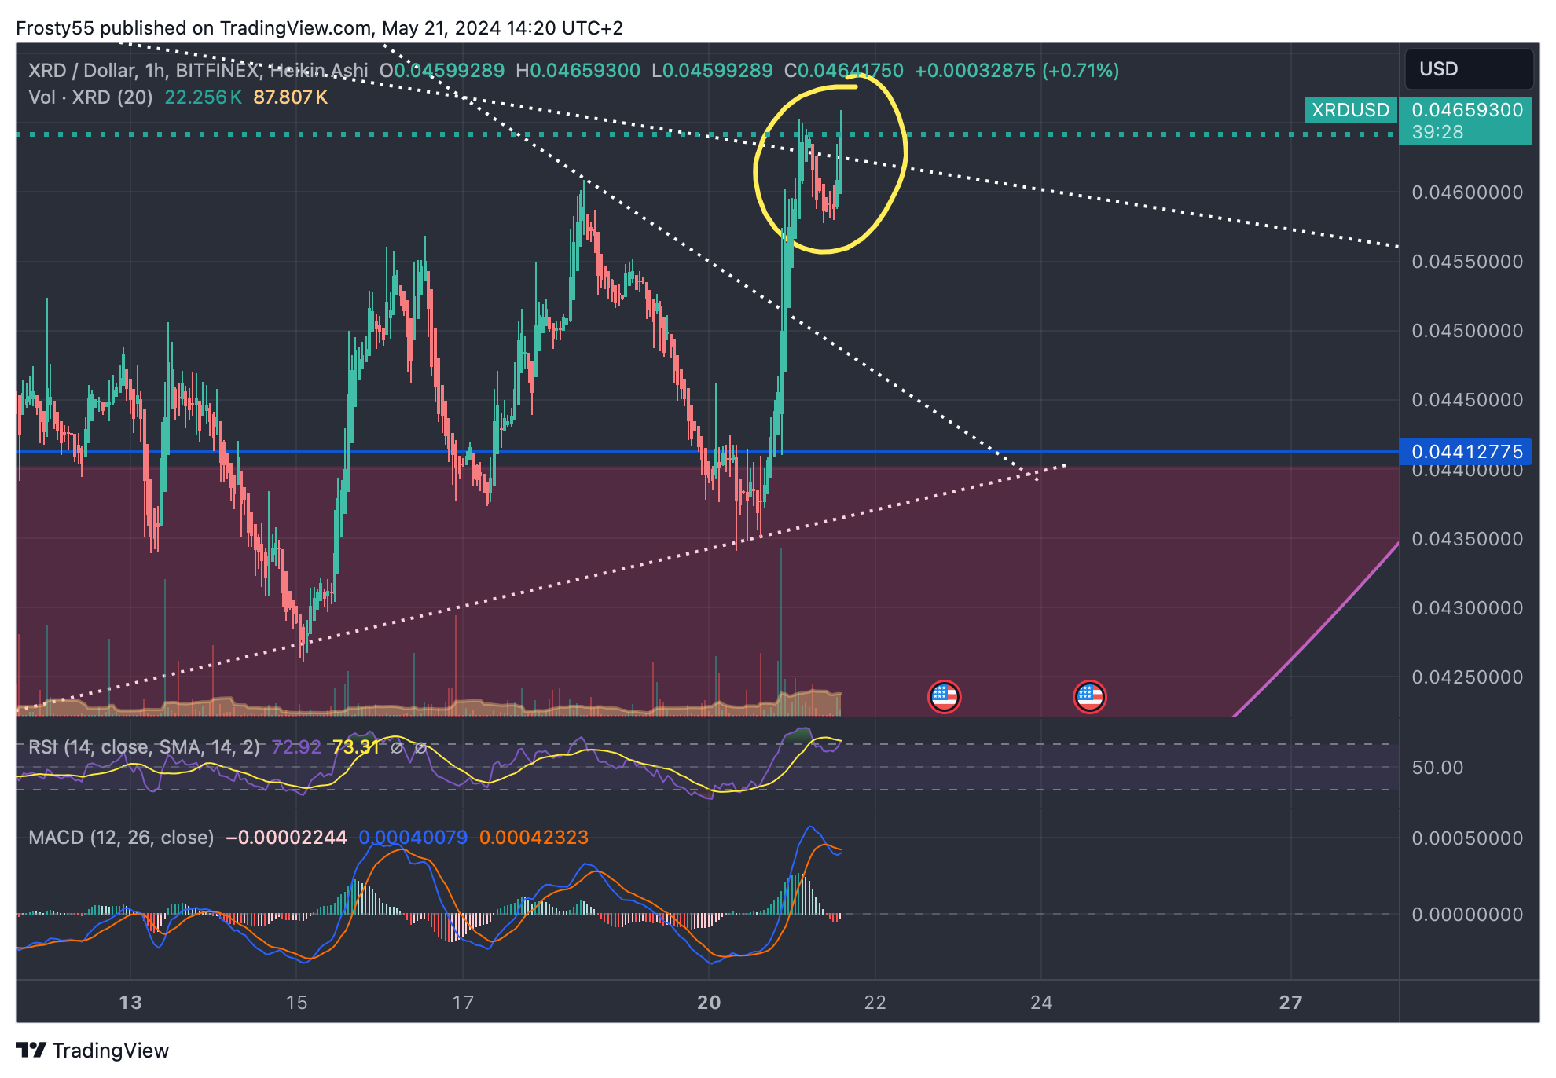This screenshot has width=1556, height=1078.
Task: Open the USD currency selector
Action: [x=1468, y=69]
